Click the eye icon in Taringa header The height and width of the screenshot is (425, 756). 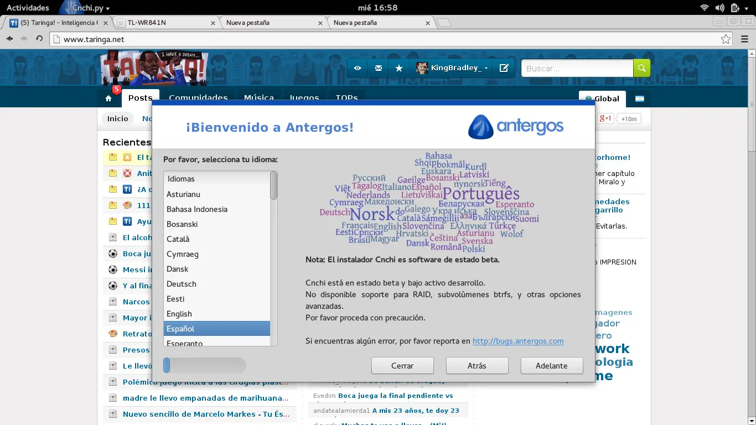(x=358, y=68)
